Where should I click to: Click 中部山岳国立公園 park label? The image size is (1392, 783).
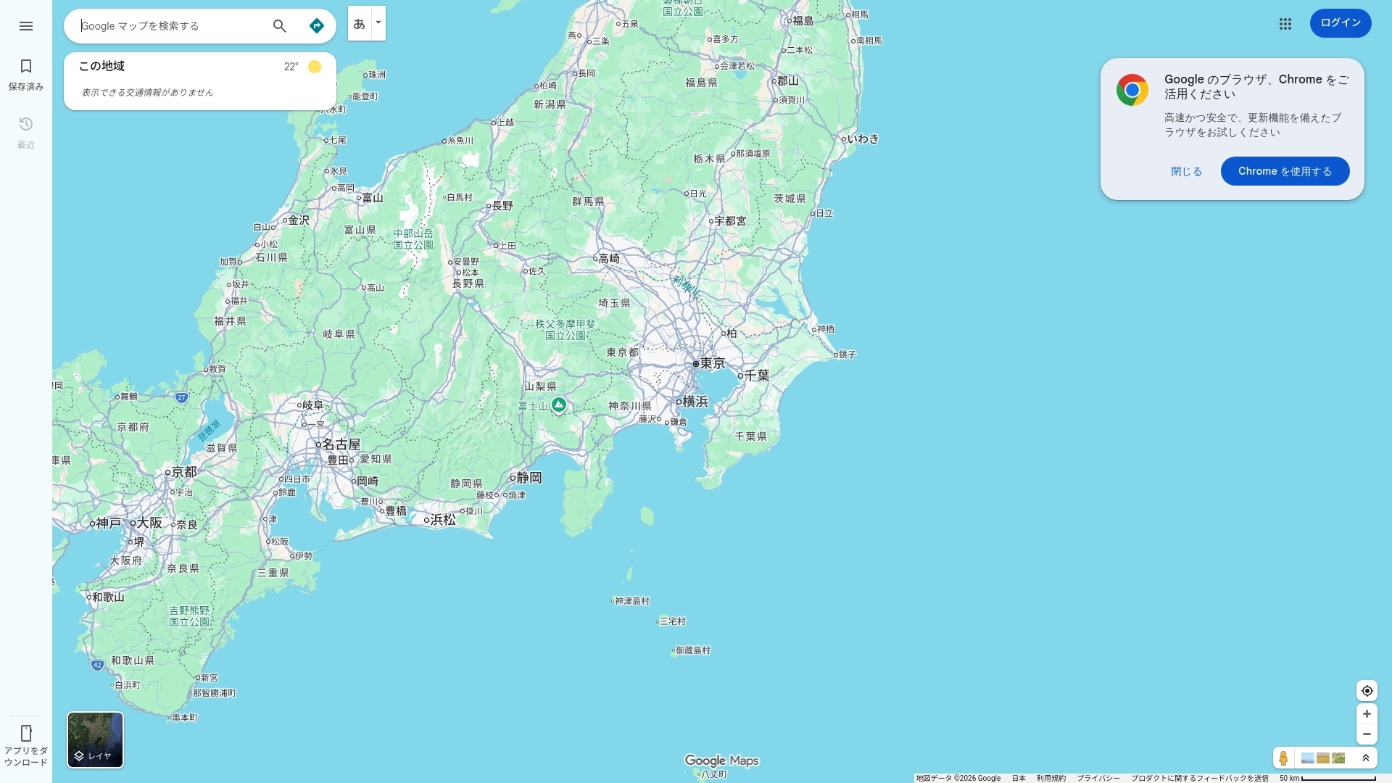pyautogui.click(x=413, y=239)
